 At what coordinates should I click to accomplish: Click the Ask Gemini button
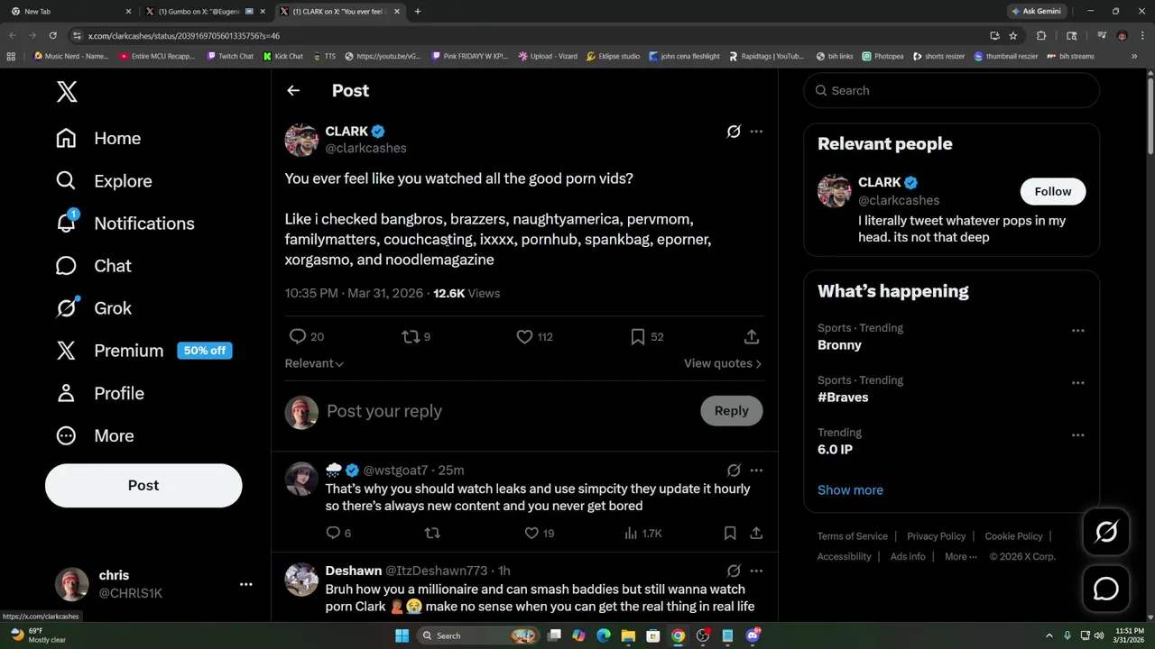pyautogui.click(x=1035, y=12)
